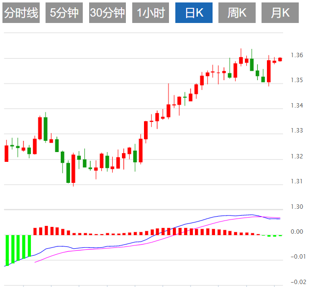
Task: Click the -0.01 MACD axis label
Action: click(x=296, y=257)
